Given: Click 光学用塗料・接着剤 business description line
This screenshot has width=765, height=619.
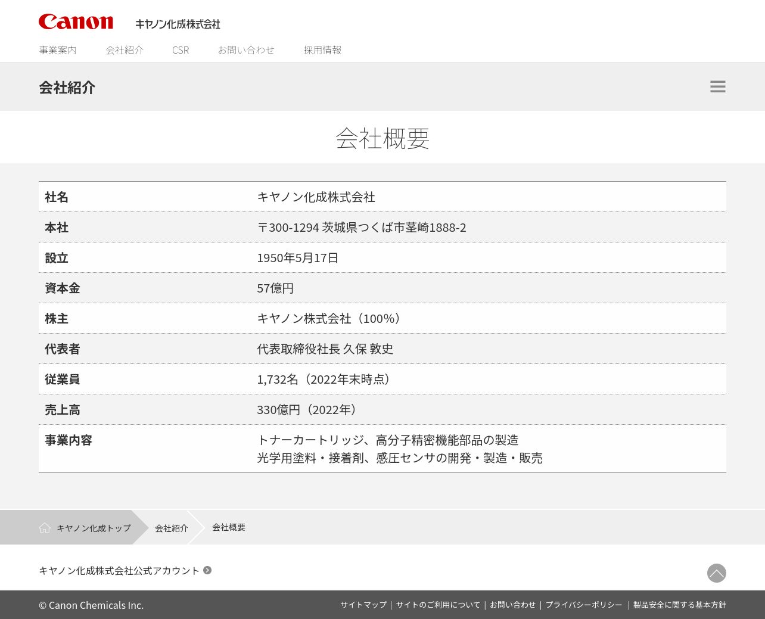Looking at the screenshot, I should 400,458.
